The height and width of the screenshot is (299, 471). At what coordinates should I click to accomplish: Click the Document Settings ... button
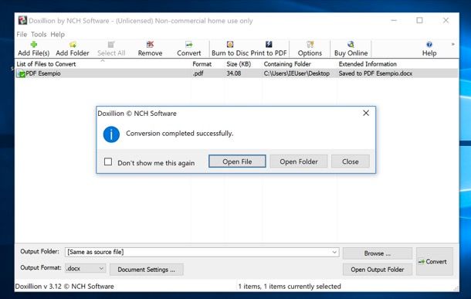point(146,270)
